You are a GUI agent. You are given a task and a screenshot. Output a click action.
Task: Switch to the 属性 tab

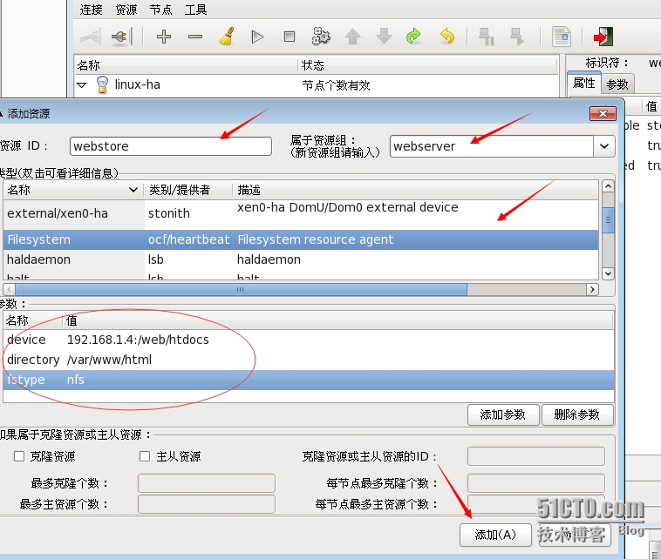[584, 83]
